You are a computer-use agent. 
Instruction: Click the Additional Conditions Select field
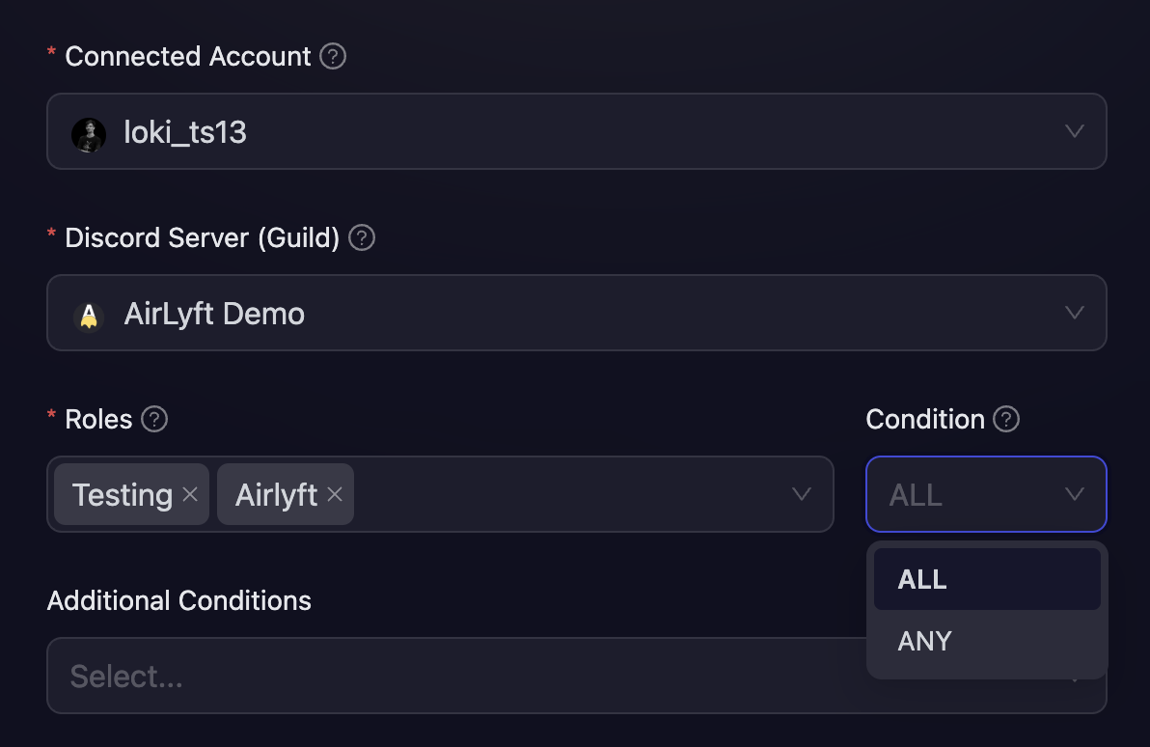click(386, 676)
